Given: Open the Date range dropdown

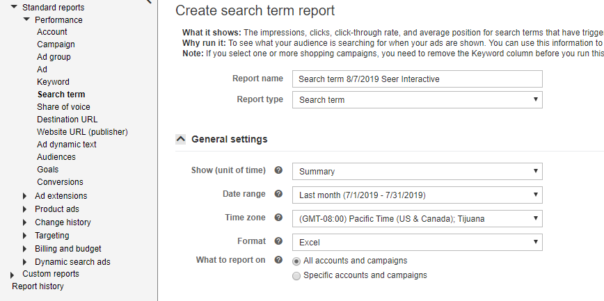Looking at the screenshot, I should pos(418,195).
